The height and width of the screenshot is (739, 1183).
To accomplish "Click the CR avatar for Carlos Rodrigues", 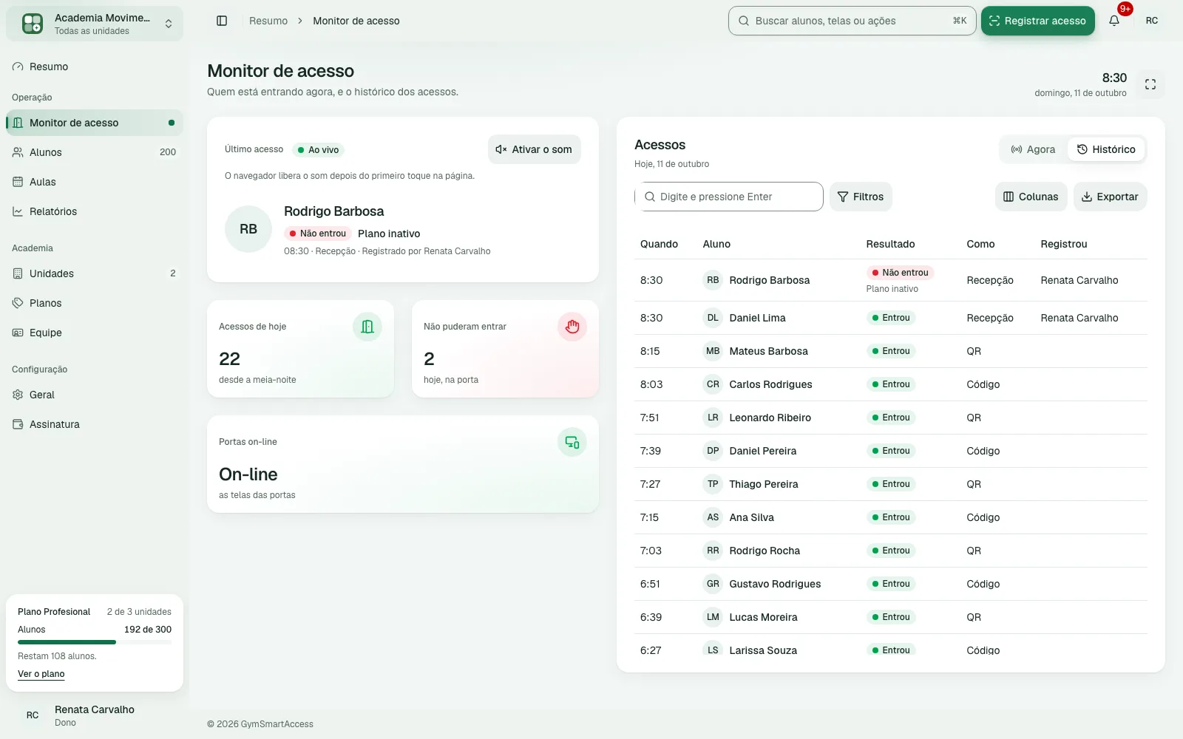I will pos(713,384).
